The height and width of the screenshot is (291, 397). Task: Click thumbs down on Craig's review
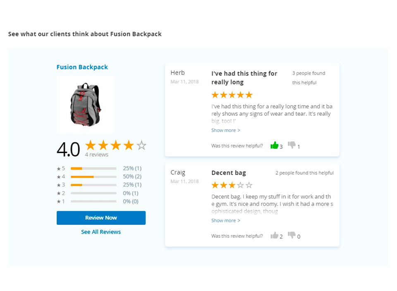pyautogui.click(x=292, y=235)
